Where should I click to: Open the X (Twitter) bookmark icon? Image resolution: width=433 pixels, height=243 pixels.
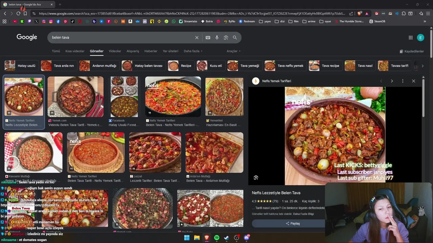(x=37, y=21)
